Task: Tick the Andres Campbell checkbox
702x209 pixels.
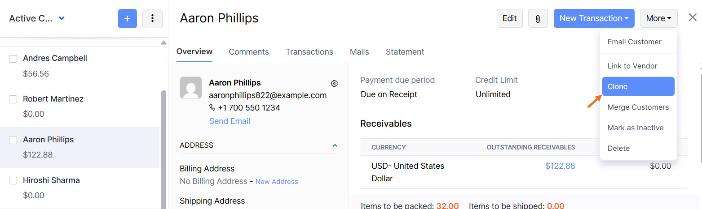Action: click(13, 59)
